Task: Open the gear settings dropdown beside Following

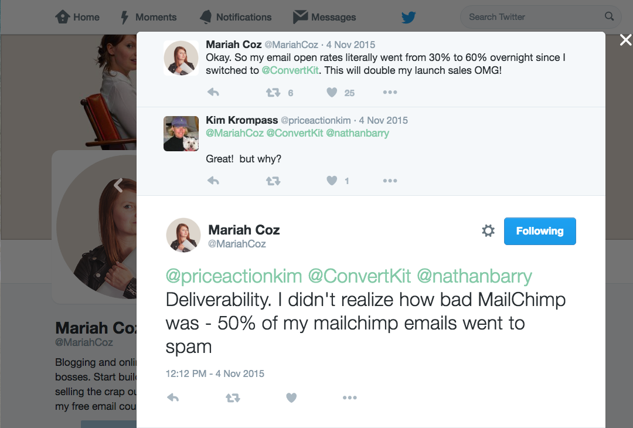Action: [488, 230]
